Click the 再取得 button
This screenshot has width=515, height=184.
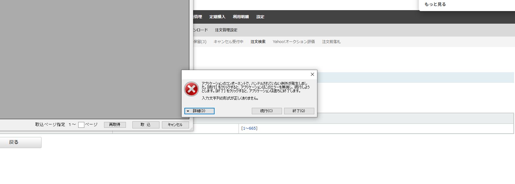115,125
